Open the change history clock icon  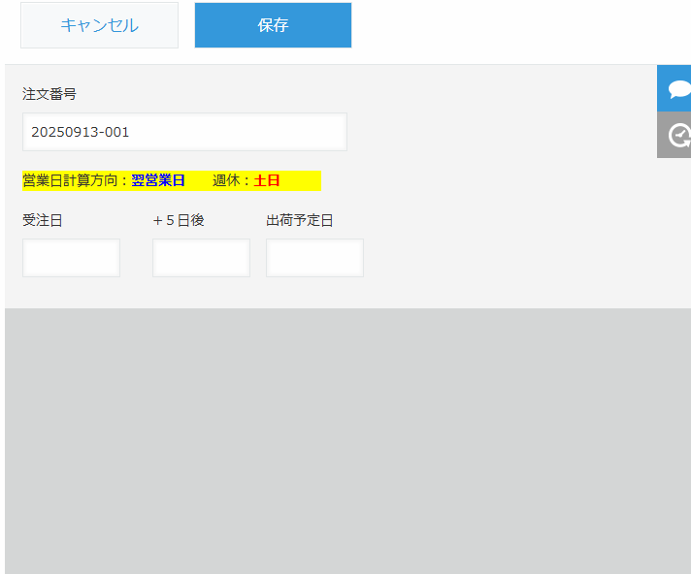[675, 136]
